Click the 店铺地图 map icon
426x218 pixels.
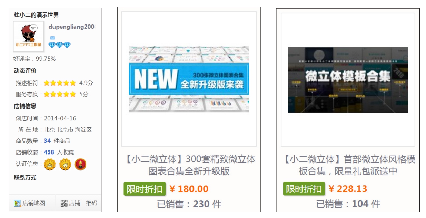click(x=18, y=203)
